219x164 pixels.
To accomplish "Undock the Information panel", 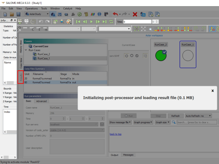I will [12, 20].
